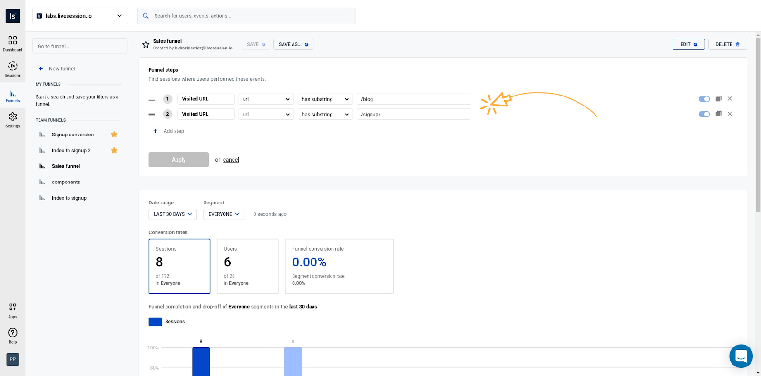
Task: Click the plus icon next to New funnel
Action: 41,68
